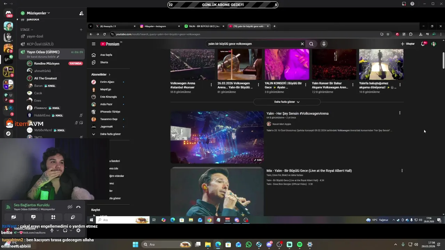Open Discord user settings gear

pos(78,230)
